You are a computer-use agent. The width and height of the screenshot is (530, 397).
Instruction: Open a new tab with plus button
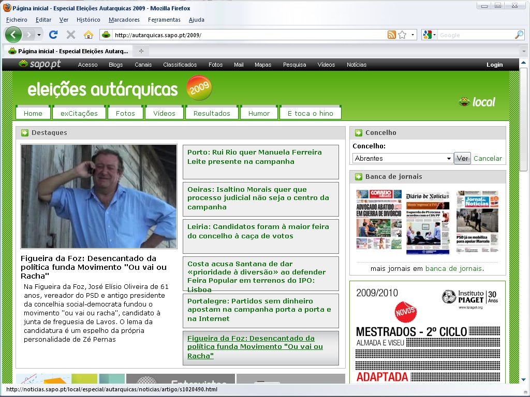141,51
